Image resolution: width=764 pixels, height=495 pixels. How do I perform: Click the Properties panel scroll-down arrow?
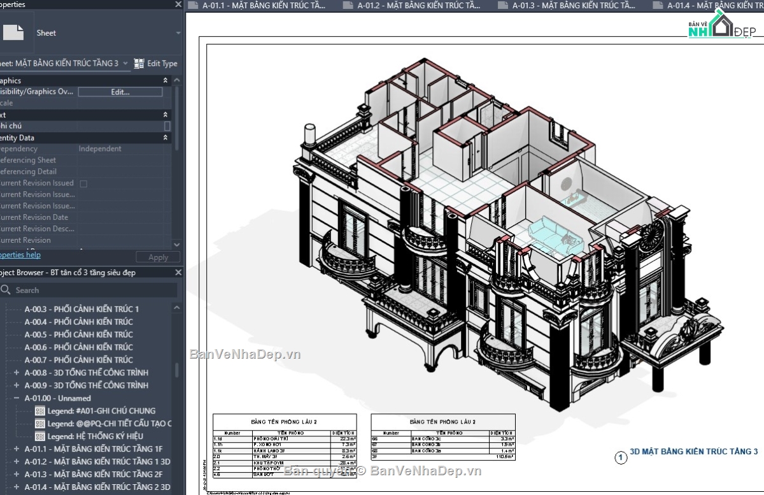click(x=178, y=245)
